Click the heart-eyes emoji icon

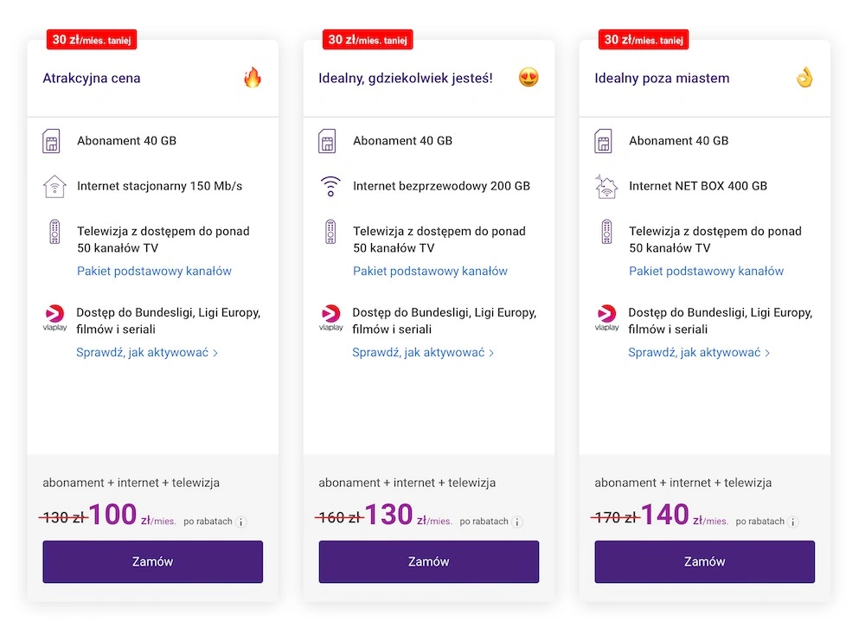(529, 77)
